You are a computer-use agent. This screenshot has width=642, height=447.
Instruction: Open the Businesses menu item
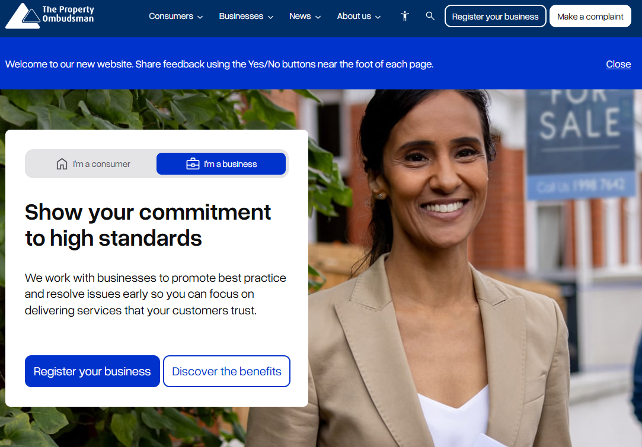pyautogui.click(x=246, y=17)
